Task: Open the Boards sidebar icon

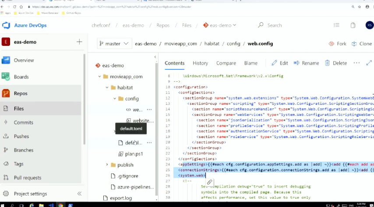Action: coord(6,77)
